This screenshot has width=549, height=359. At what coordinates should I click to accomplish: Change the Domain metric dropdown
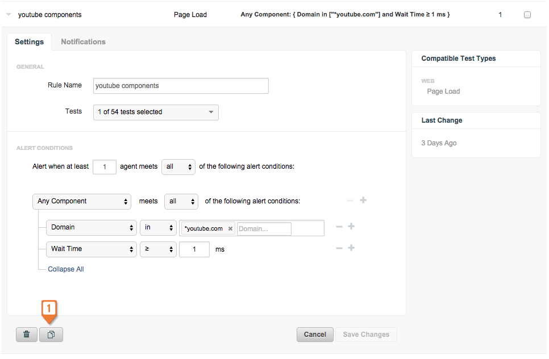pyautogui.click(x=91, y=228)
